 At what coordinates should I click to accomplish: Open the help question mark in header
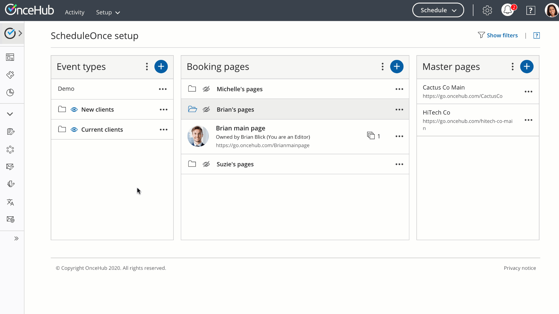530,10
